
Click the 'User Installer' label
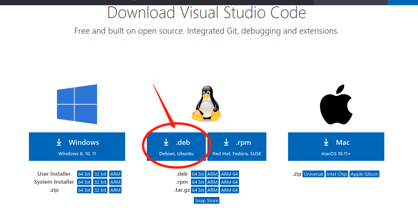(54, 174)
